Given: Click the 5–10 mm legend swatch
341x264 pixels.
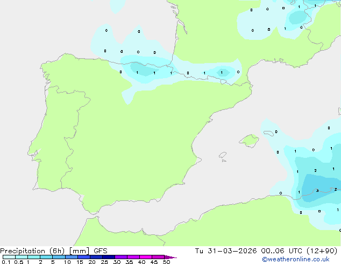Looking at the screenshot, I should pyautogui.click(x=59, y=257).
